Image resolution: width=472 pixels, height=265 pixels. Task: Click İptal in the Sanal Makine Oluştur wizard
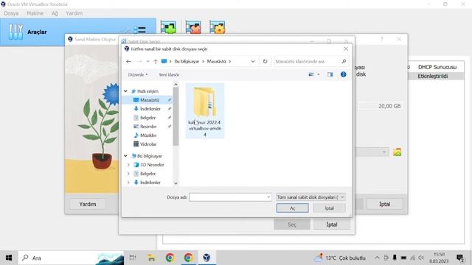(x=384, y=204)
